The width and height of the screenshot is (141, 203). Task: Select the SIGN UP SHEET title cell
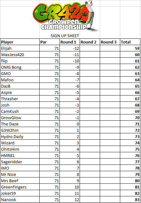(x=65, y=36)
